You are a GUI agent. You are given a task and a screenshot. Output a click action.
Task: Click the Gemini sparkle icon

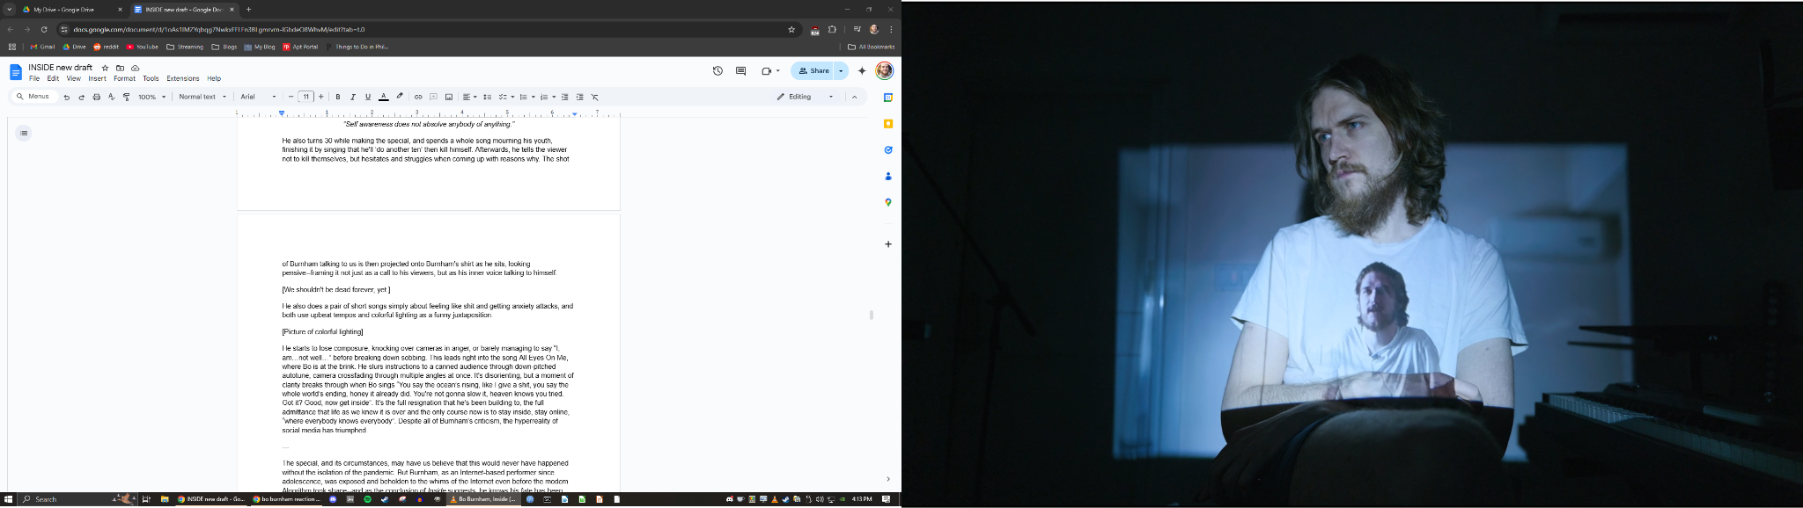click(862, 71)
